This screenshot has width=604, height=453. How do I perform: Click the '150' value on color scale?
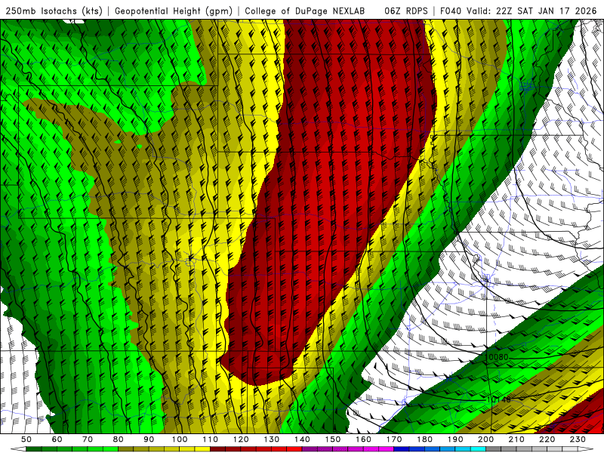(x=333, y=439)
